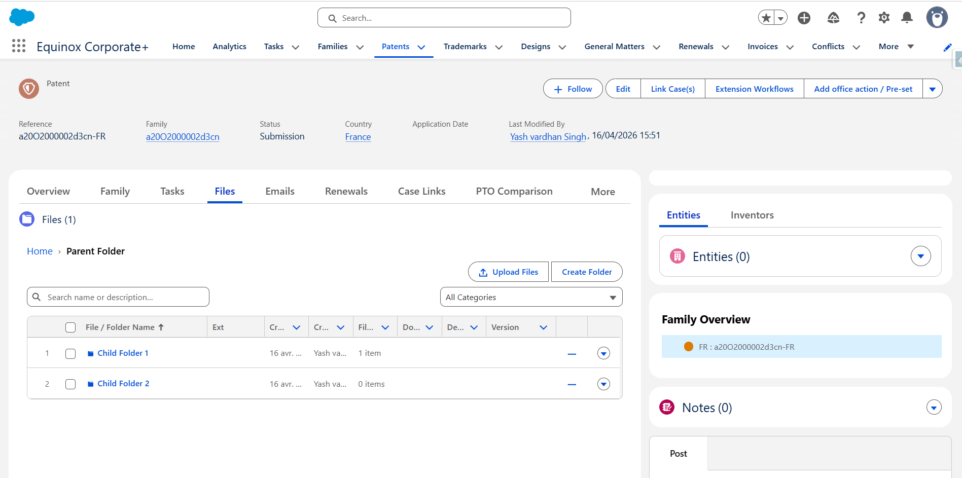Switch to the Inventors tab
The height and width of the screenshot is (478, 962).
click(x=752, y=215)
